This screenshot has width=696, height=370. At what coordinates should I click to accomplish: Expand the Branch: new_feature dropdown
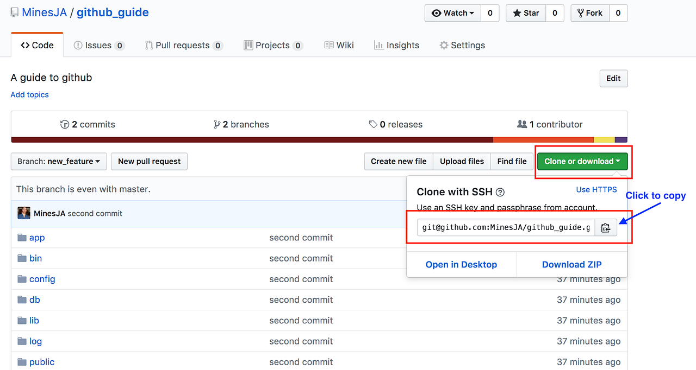(58, 161)
